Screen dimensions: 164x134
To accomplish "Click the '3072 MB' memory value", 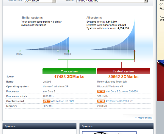I will pyautogui.click(x=47, y=106).
